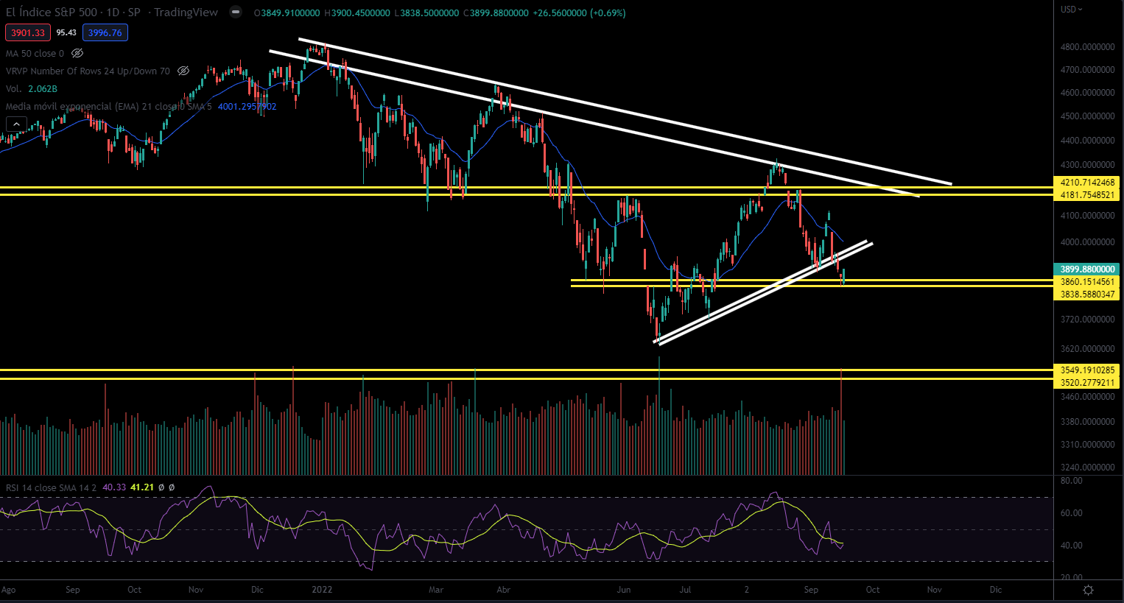Open the USD currency dropdown
The image size is (1124, 603).
tap(1071, 10)
